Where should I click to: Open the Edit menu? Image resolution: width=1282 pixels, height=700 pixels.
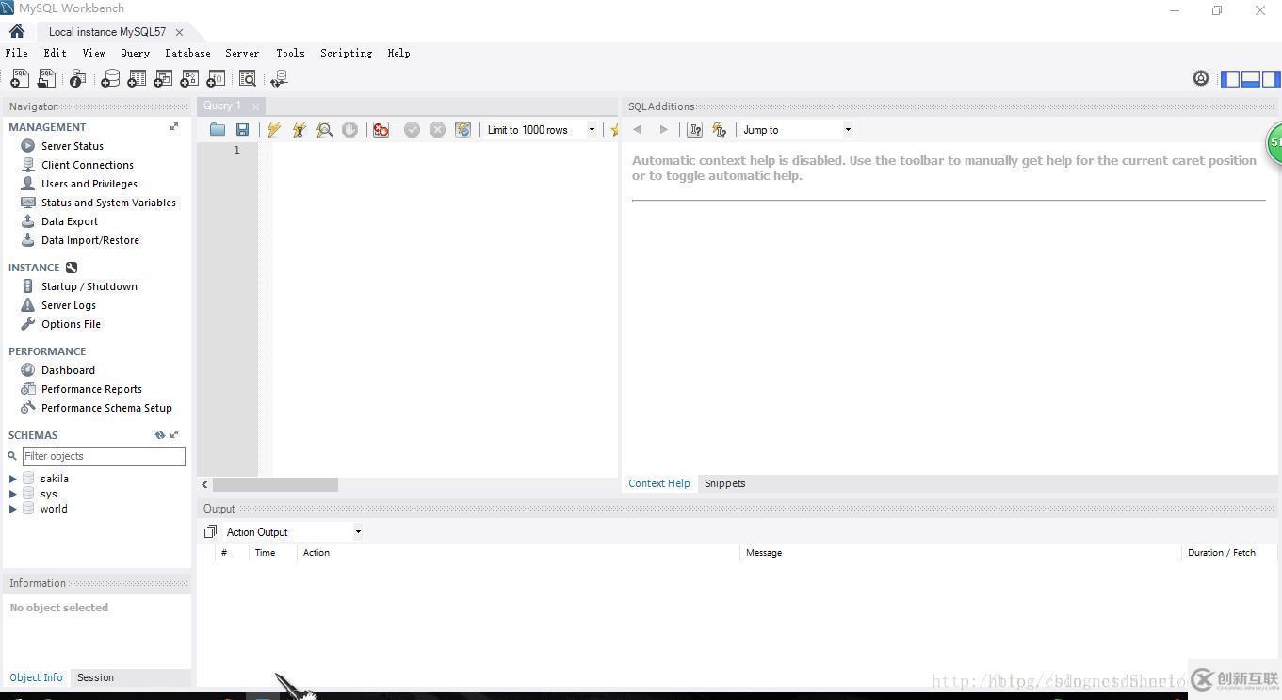(55, 53)
